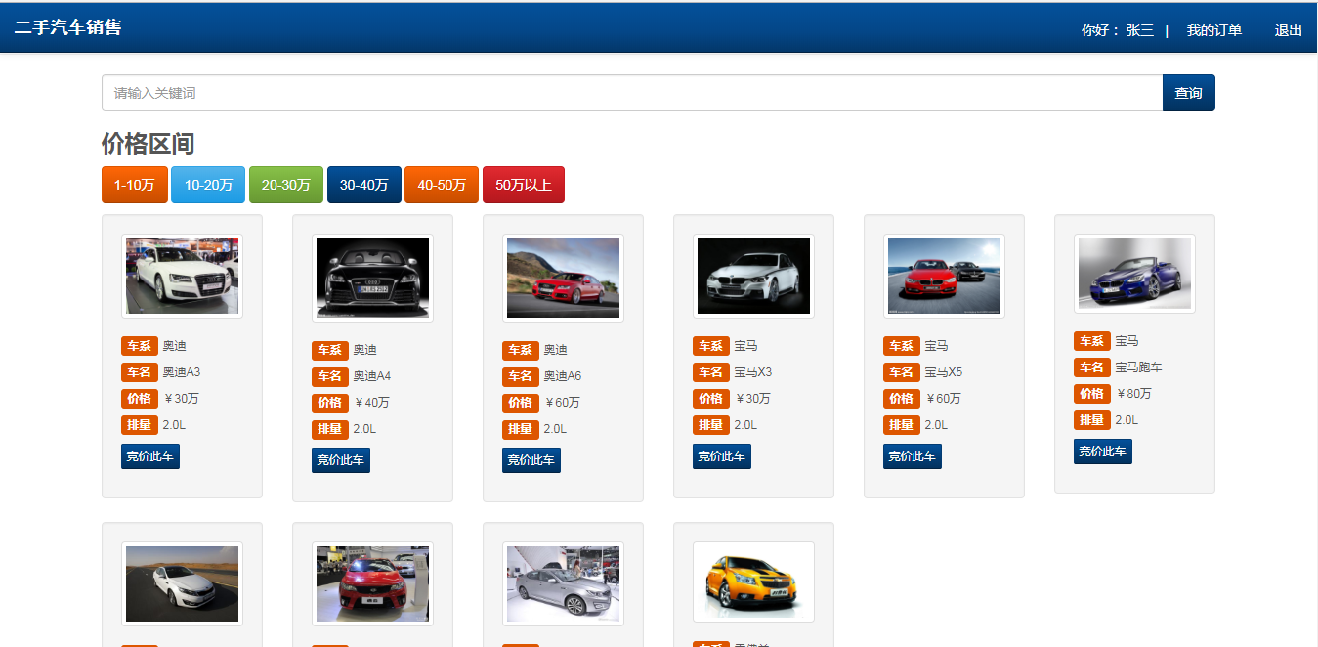Select the ¥30万 price on the 宝马X3 card

pyautogui.click(x=752, y=399)
